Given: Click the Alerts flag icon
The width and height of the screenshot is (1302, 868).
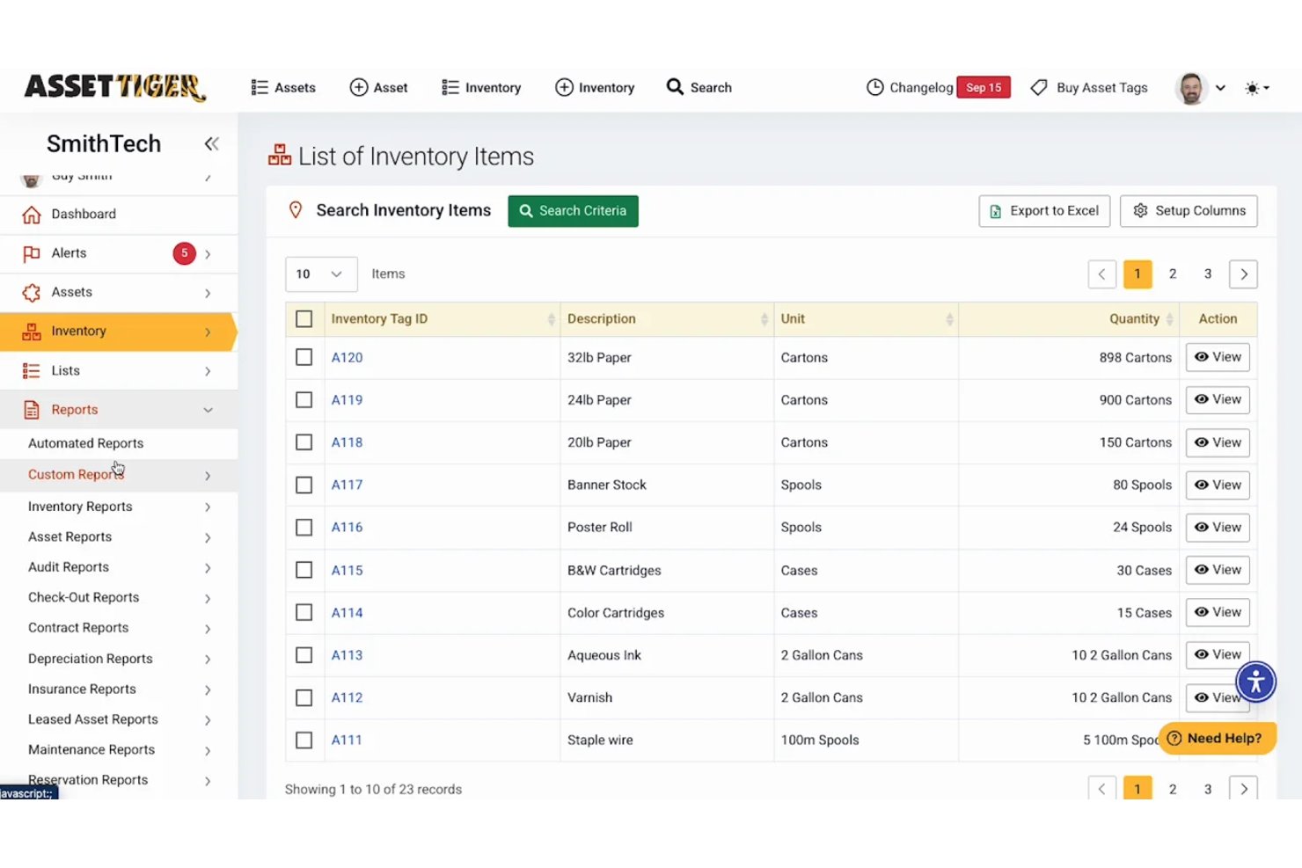Looking at the screenshot, I should 32,254.
